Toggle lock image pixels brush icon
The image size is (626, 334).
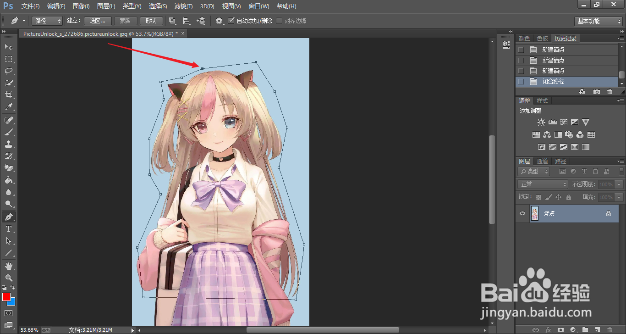click(548, 197)
